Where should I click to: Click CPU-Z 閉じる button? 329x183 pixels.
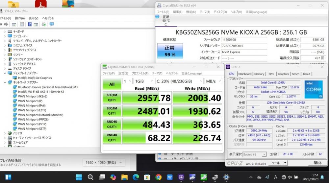click(317, 163)
